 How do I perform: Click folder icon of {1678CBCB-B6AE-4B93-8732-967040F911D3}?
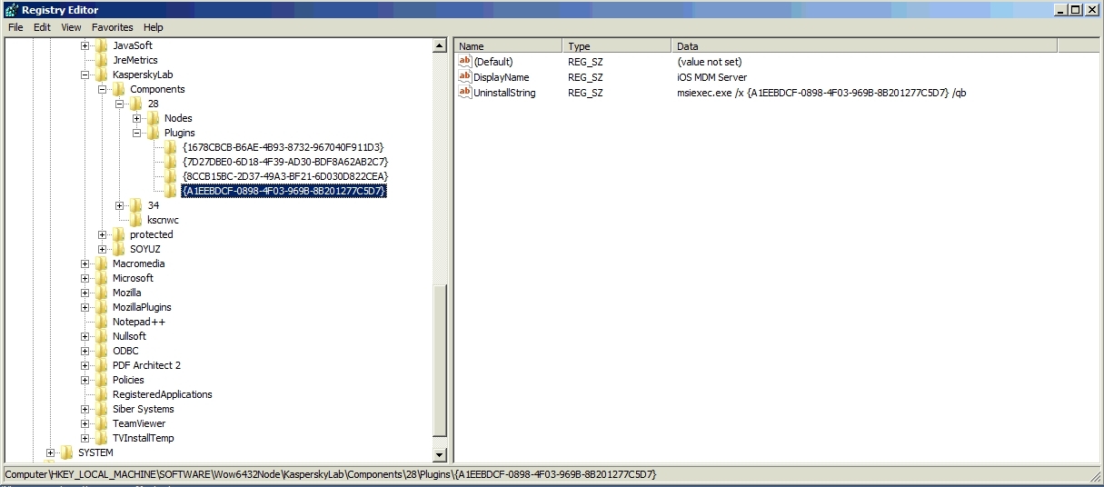(171, 147)
